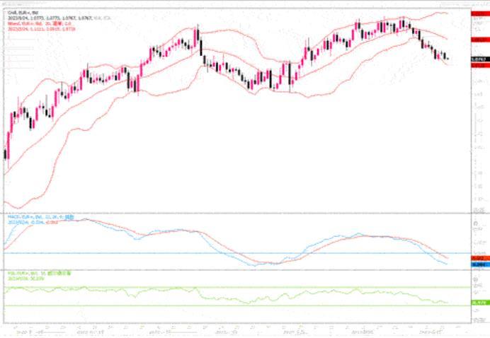Screen dimensions: 490x338
Task: Select the upper green RSI level line
Action: point(212,288)
